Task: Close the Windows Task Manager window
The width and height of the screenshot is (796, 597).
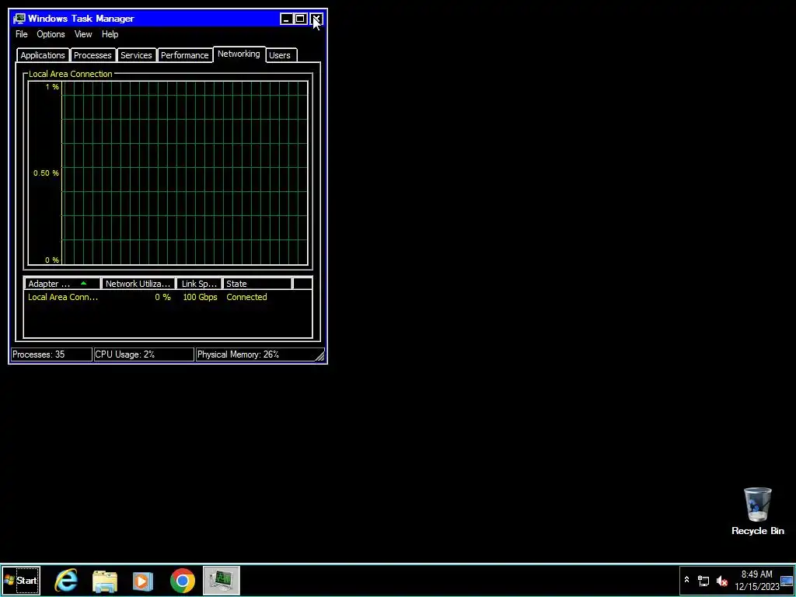Action: 316,19
